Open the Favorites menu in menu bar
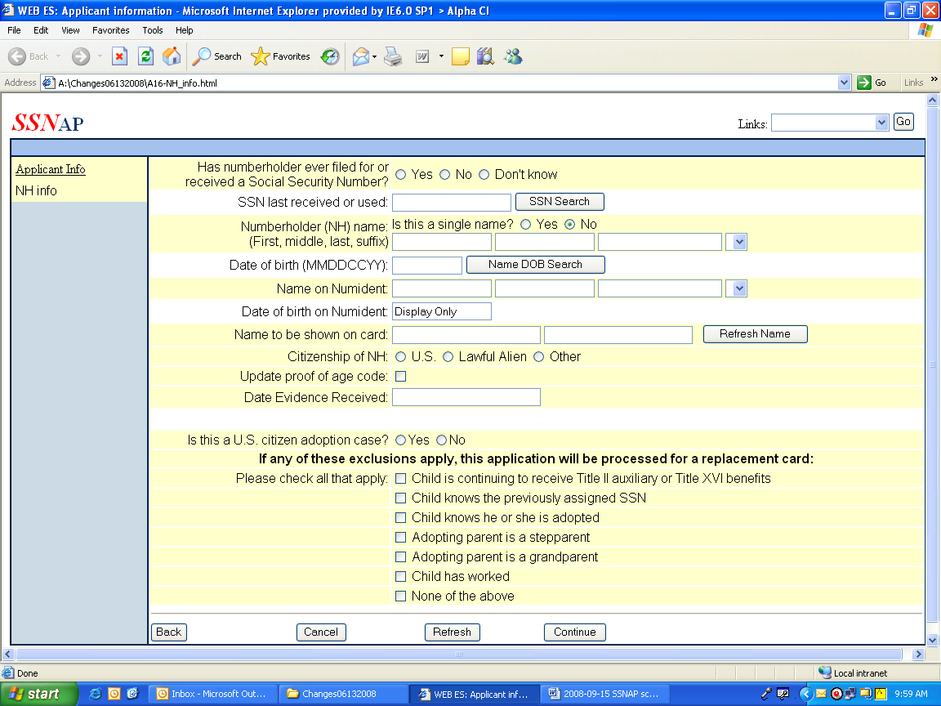 click(110, 30)
